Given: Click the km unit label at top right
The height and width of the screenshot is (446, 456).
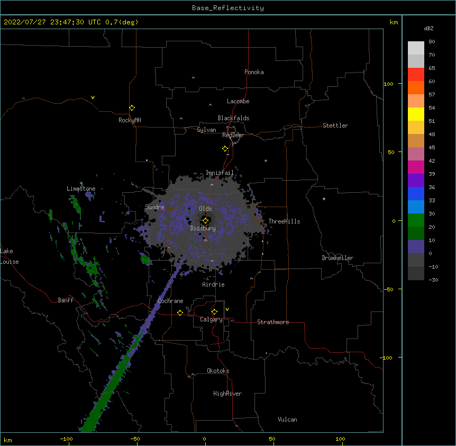Looking at the screenshot, I should tap(394, 22).
